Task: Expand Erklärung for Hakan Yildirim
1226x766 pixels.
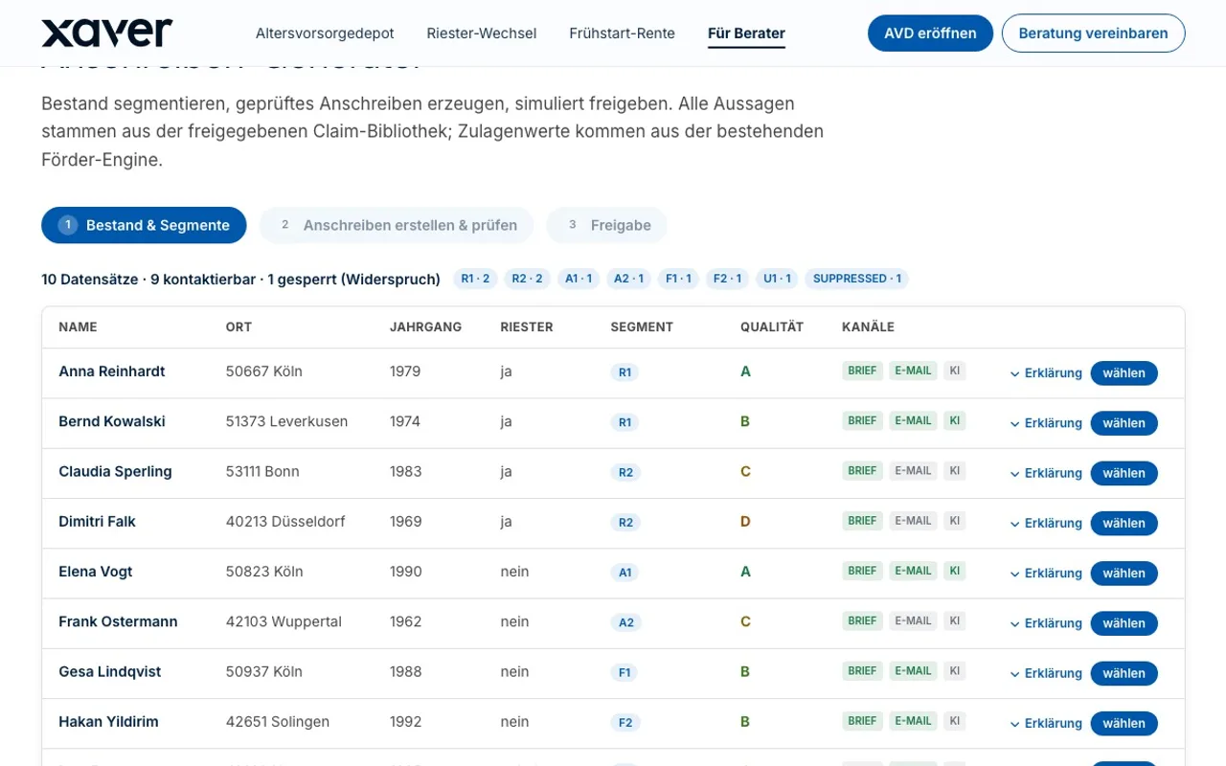Action: point(1046,723)
